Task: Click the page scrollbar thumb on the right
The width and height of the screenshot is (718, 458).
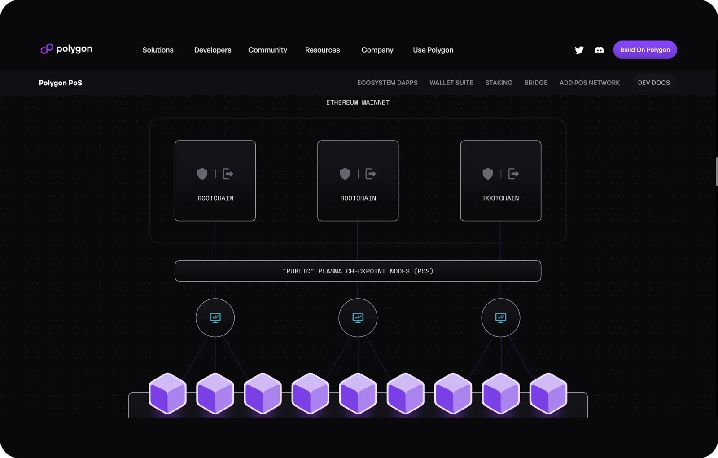Action: click(x=716, y=172)
